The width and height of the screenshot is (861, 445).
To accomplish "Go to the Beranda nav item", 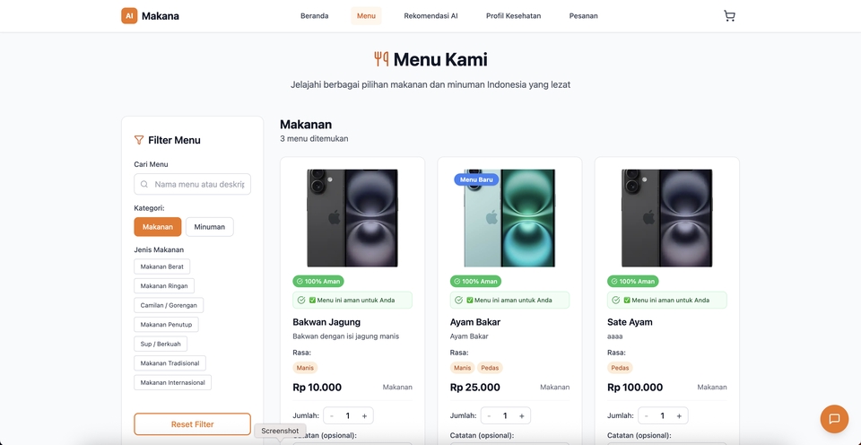I will [x=314, y=15].
